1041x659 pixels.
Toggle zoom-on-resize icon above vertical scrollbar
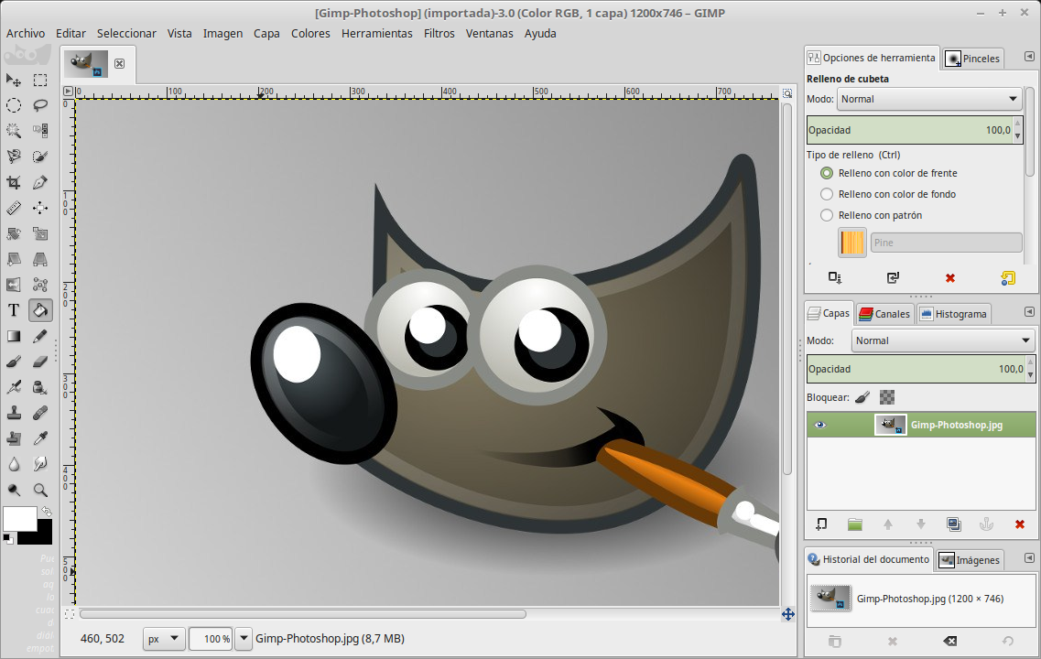coord(787,93)
